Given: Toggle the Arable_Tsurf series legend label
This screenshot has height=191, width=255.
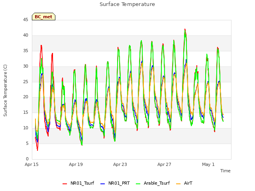Looking at the screenshot, I should [x=157, y=183].
